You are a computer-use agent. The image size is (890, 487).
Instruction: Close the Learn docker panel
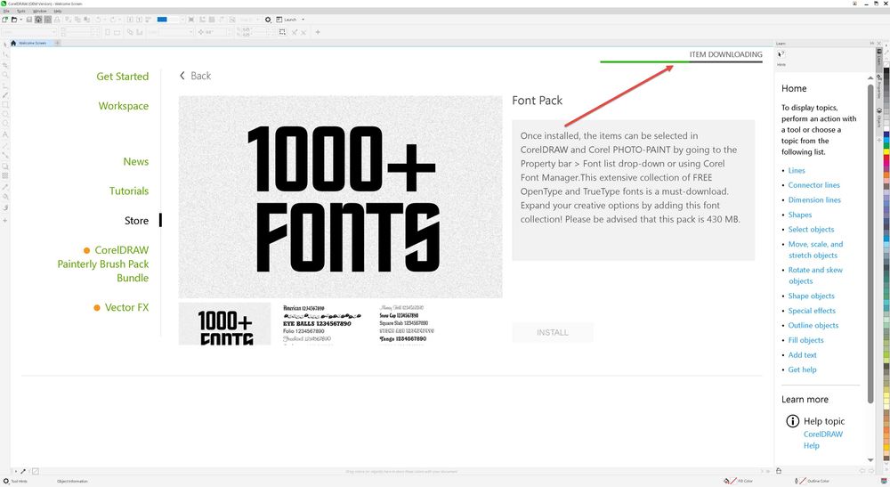[880, 43]
